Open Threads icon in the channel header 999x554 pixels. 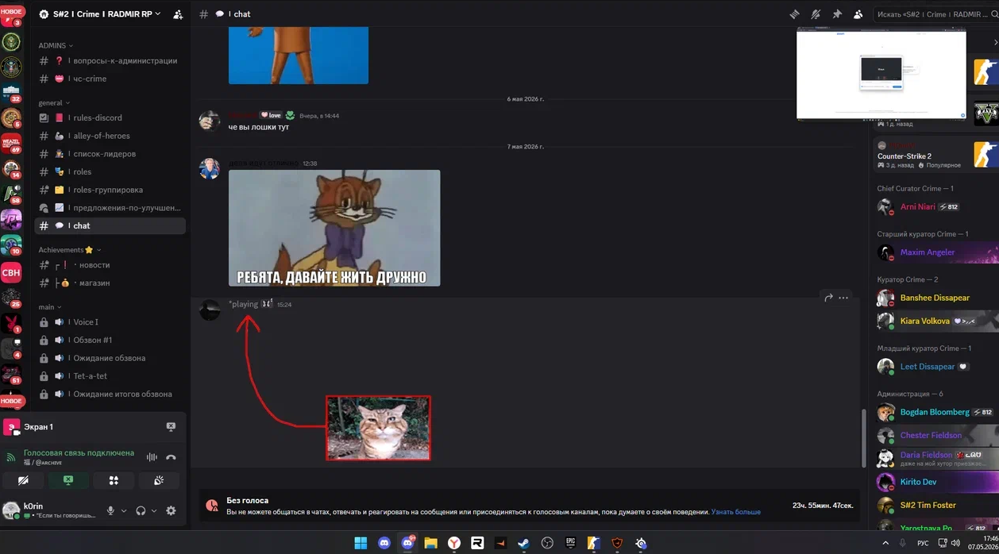794,14
